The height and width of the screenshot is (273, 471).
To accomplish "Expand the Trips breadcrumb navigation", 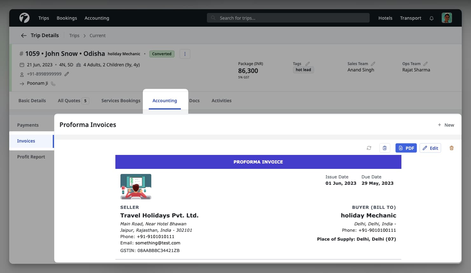I will [74, 35].
